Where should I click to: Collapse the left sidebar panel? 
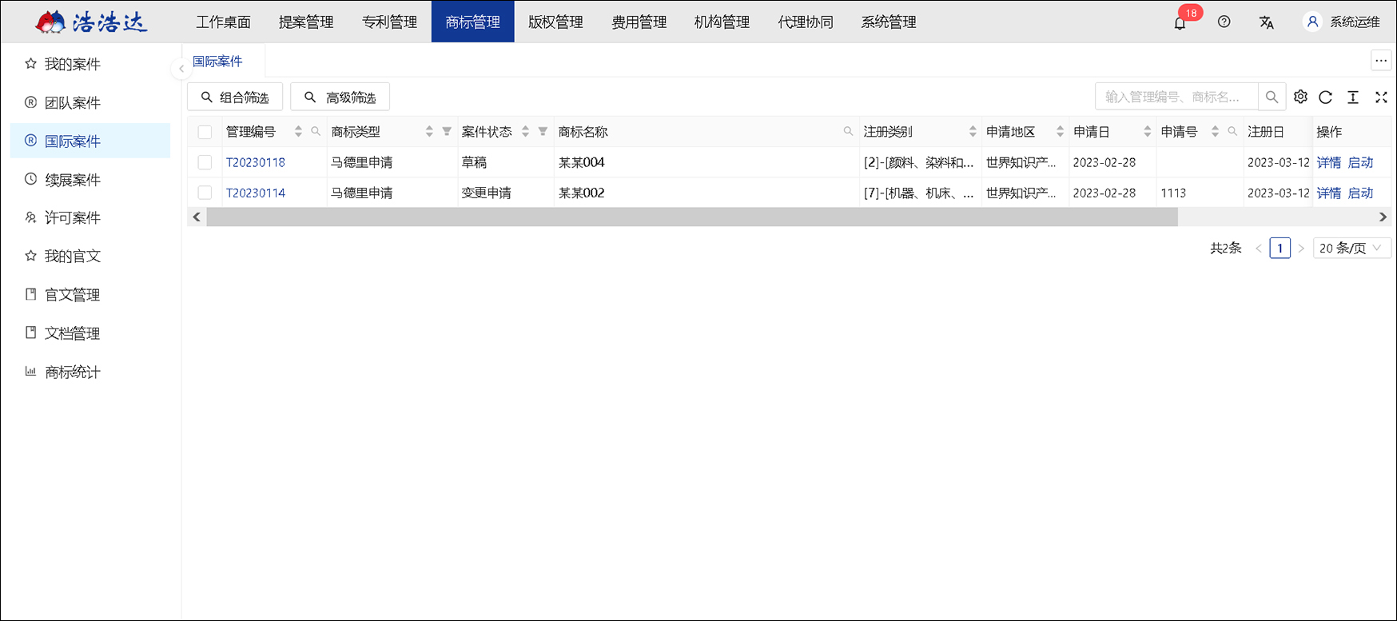point(181,69)
